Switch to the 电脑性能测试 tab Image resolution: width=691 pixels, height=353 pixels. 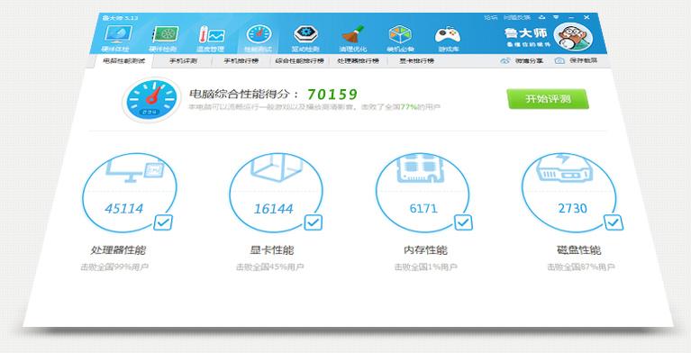tap(123, 61)
